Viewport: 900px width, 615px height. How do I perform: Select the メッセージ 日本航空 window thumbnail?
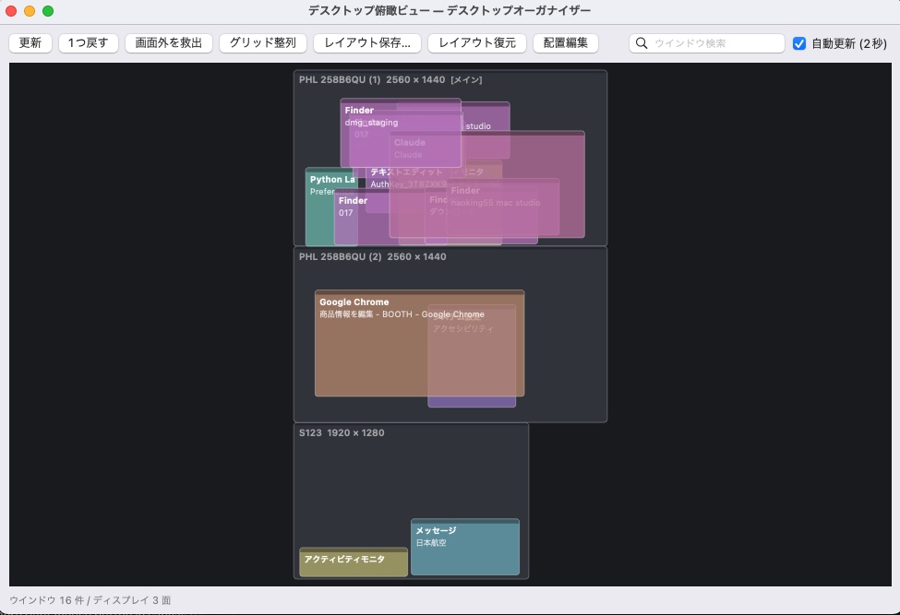465,547
